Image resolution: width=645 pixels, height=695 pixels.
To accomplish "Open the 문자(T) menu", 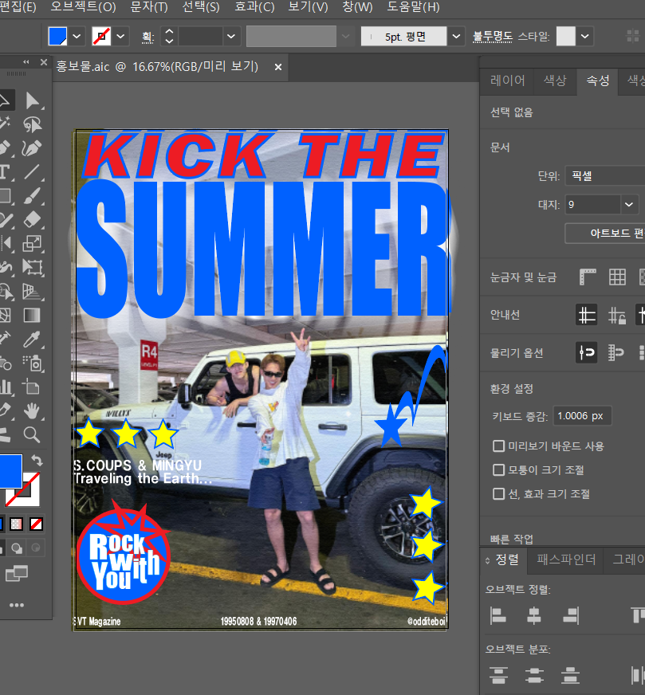I will 149,7.
